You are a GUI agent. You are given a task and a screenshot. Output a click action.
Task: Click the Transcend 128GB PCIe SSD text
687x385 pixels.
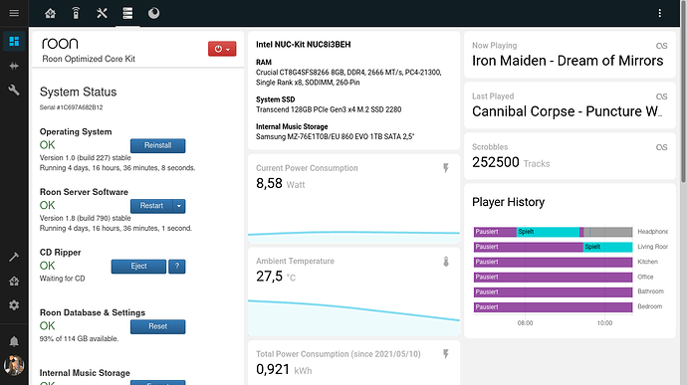(x=329, y=109)
